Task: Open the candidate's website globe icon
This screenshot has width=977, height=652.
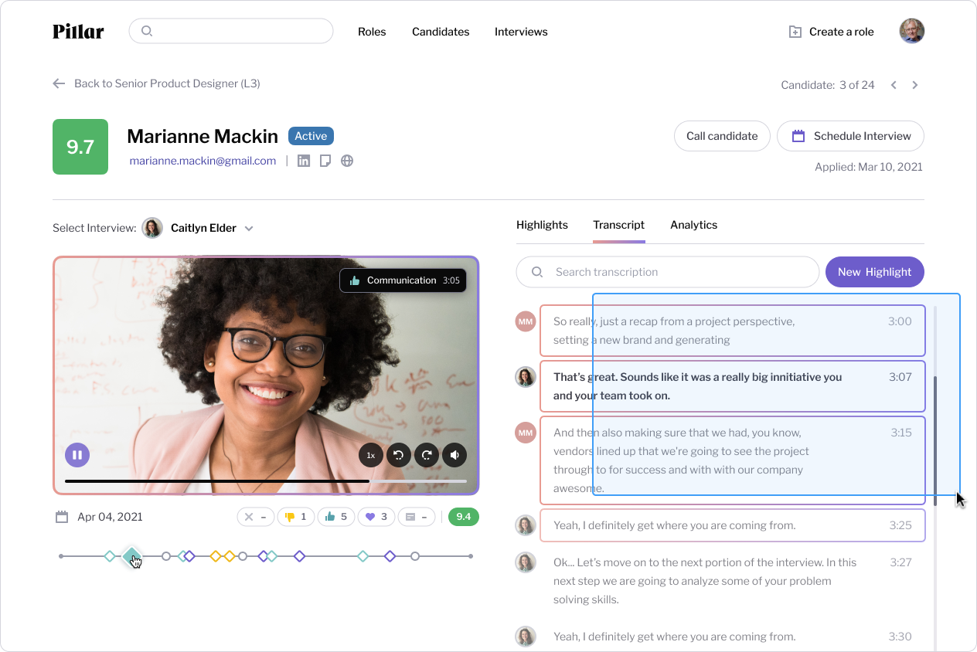Action: (x=347, y=161)
